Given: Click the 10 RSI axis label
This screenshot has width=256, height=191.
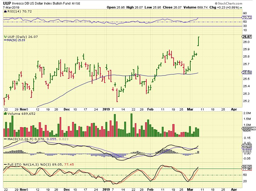Looking at the screenshot, I should (x=245, y=30).
